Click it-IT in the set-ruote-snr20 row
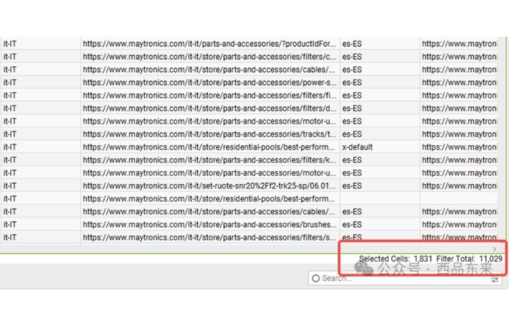 (10, 186)
